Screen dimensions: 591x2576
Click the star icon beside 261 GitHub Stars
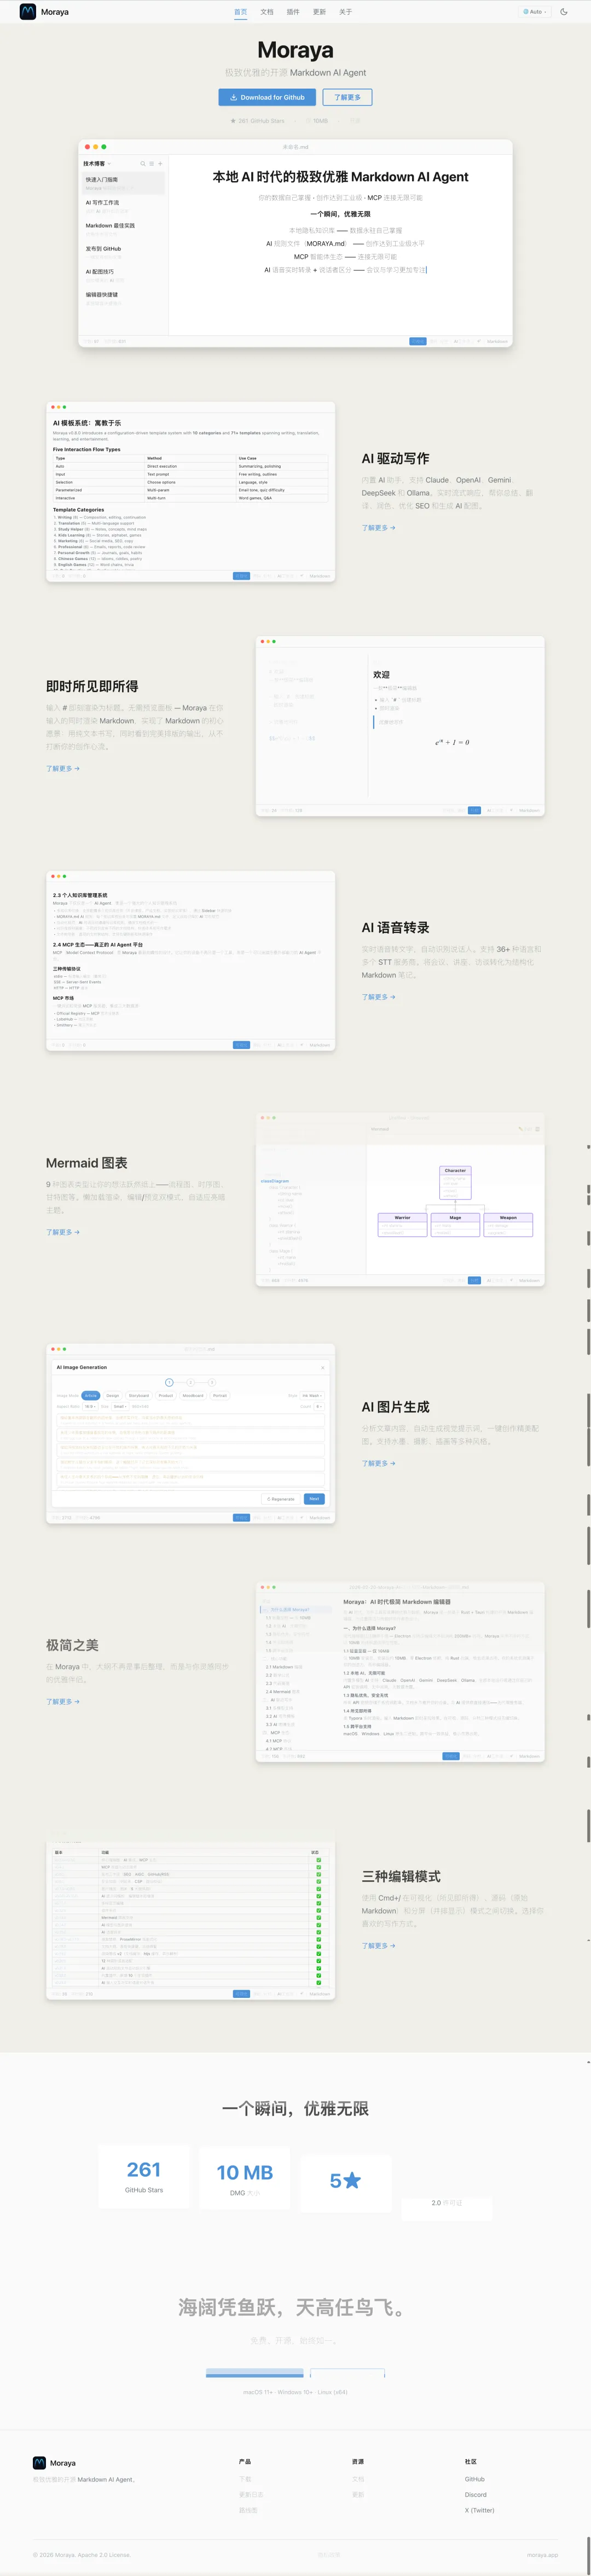[233, 121]
